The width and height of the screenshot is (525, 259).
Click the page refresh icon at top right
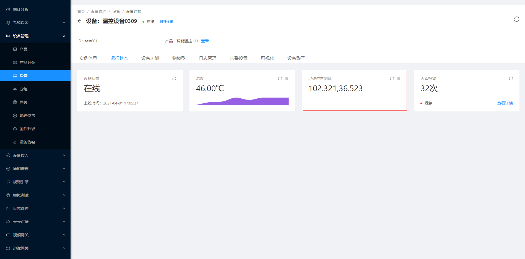coord(516,19)
